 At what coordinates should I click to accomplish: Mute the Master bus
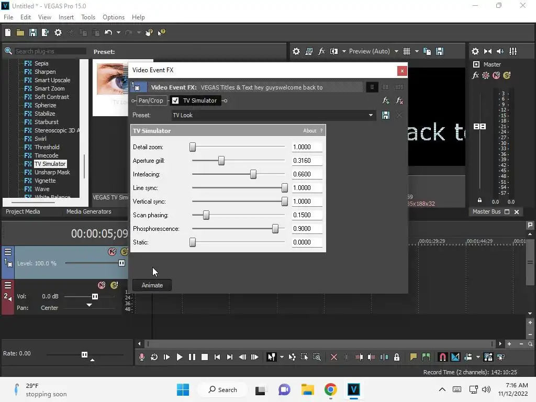click(496, 75)
